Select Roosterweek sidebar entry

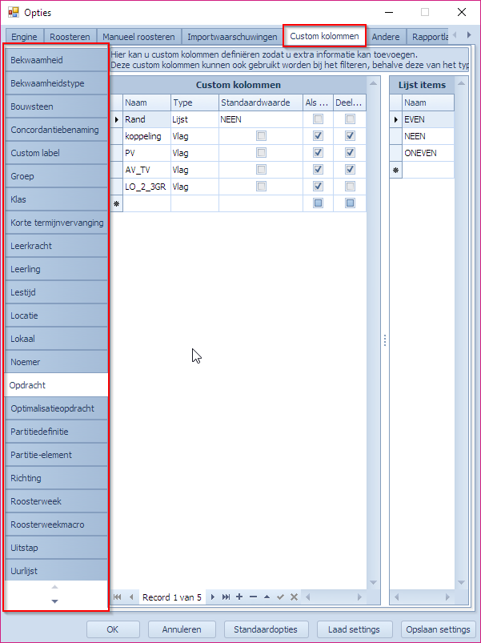(57, 501)
